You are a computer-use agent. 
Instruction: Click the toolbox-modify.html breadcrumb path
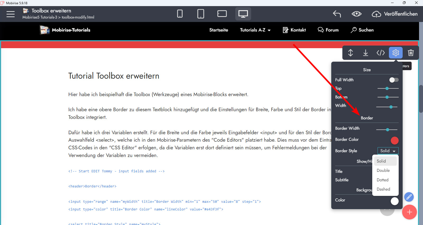point(78,17)
